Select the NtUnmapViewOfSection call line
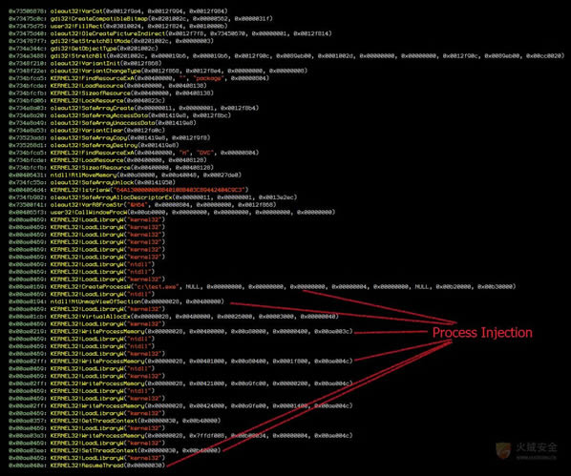Screen dimensions: 571x476 coord(116,301)
